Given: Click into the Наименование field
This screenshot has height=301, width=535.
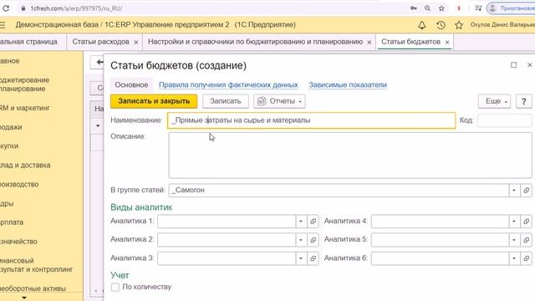Looking at the screenshot, I should tap(312, 120).
